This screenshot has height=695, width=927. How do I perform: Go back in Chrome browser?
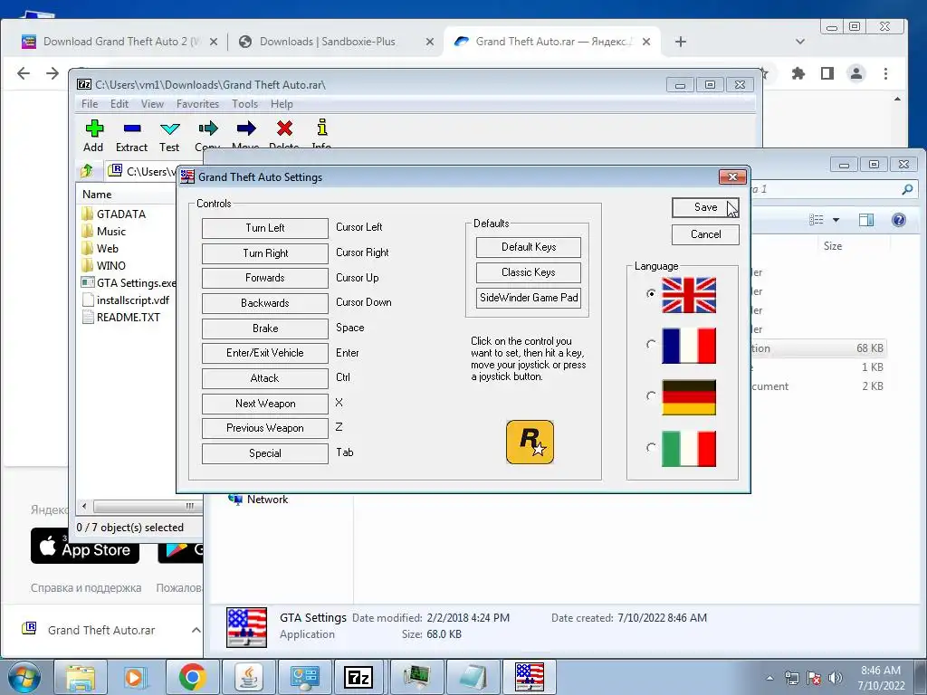click(x=24, y=73)
